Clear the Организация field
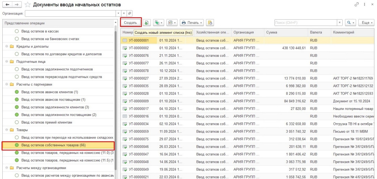Viewport: 377px width, 179px height. (124, 13)
